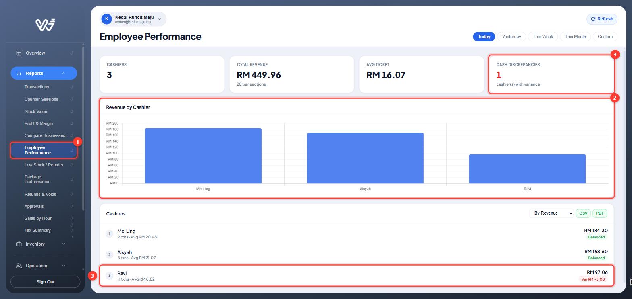
Task: Click the sidebar vertical scrollbar
Action: point(83,128)
